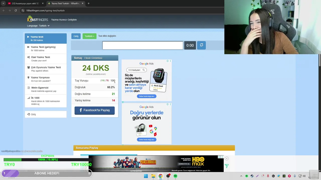Reload the page with the browser refresh icon
Image resolution: width=321 pixels, height=180 pixels.
[x=16, y=10]
